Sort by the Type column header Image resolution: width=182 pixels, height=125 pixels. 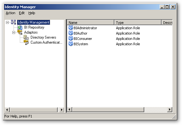(138, 22)
